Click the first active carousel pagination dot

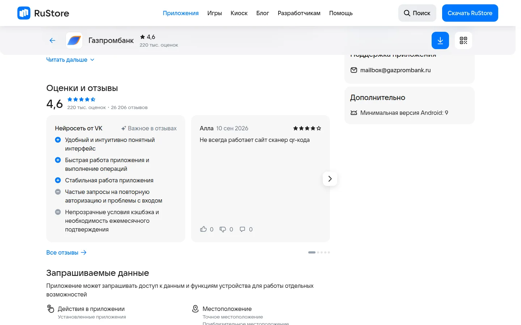point(312,252)
